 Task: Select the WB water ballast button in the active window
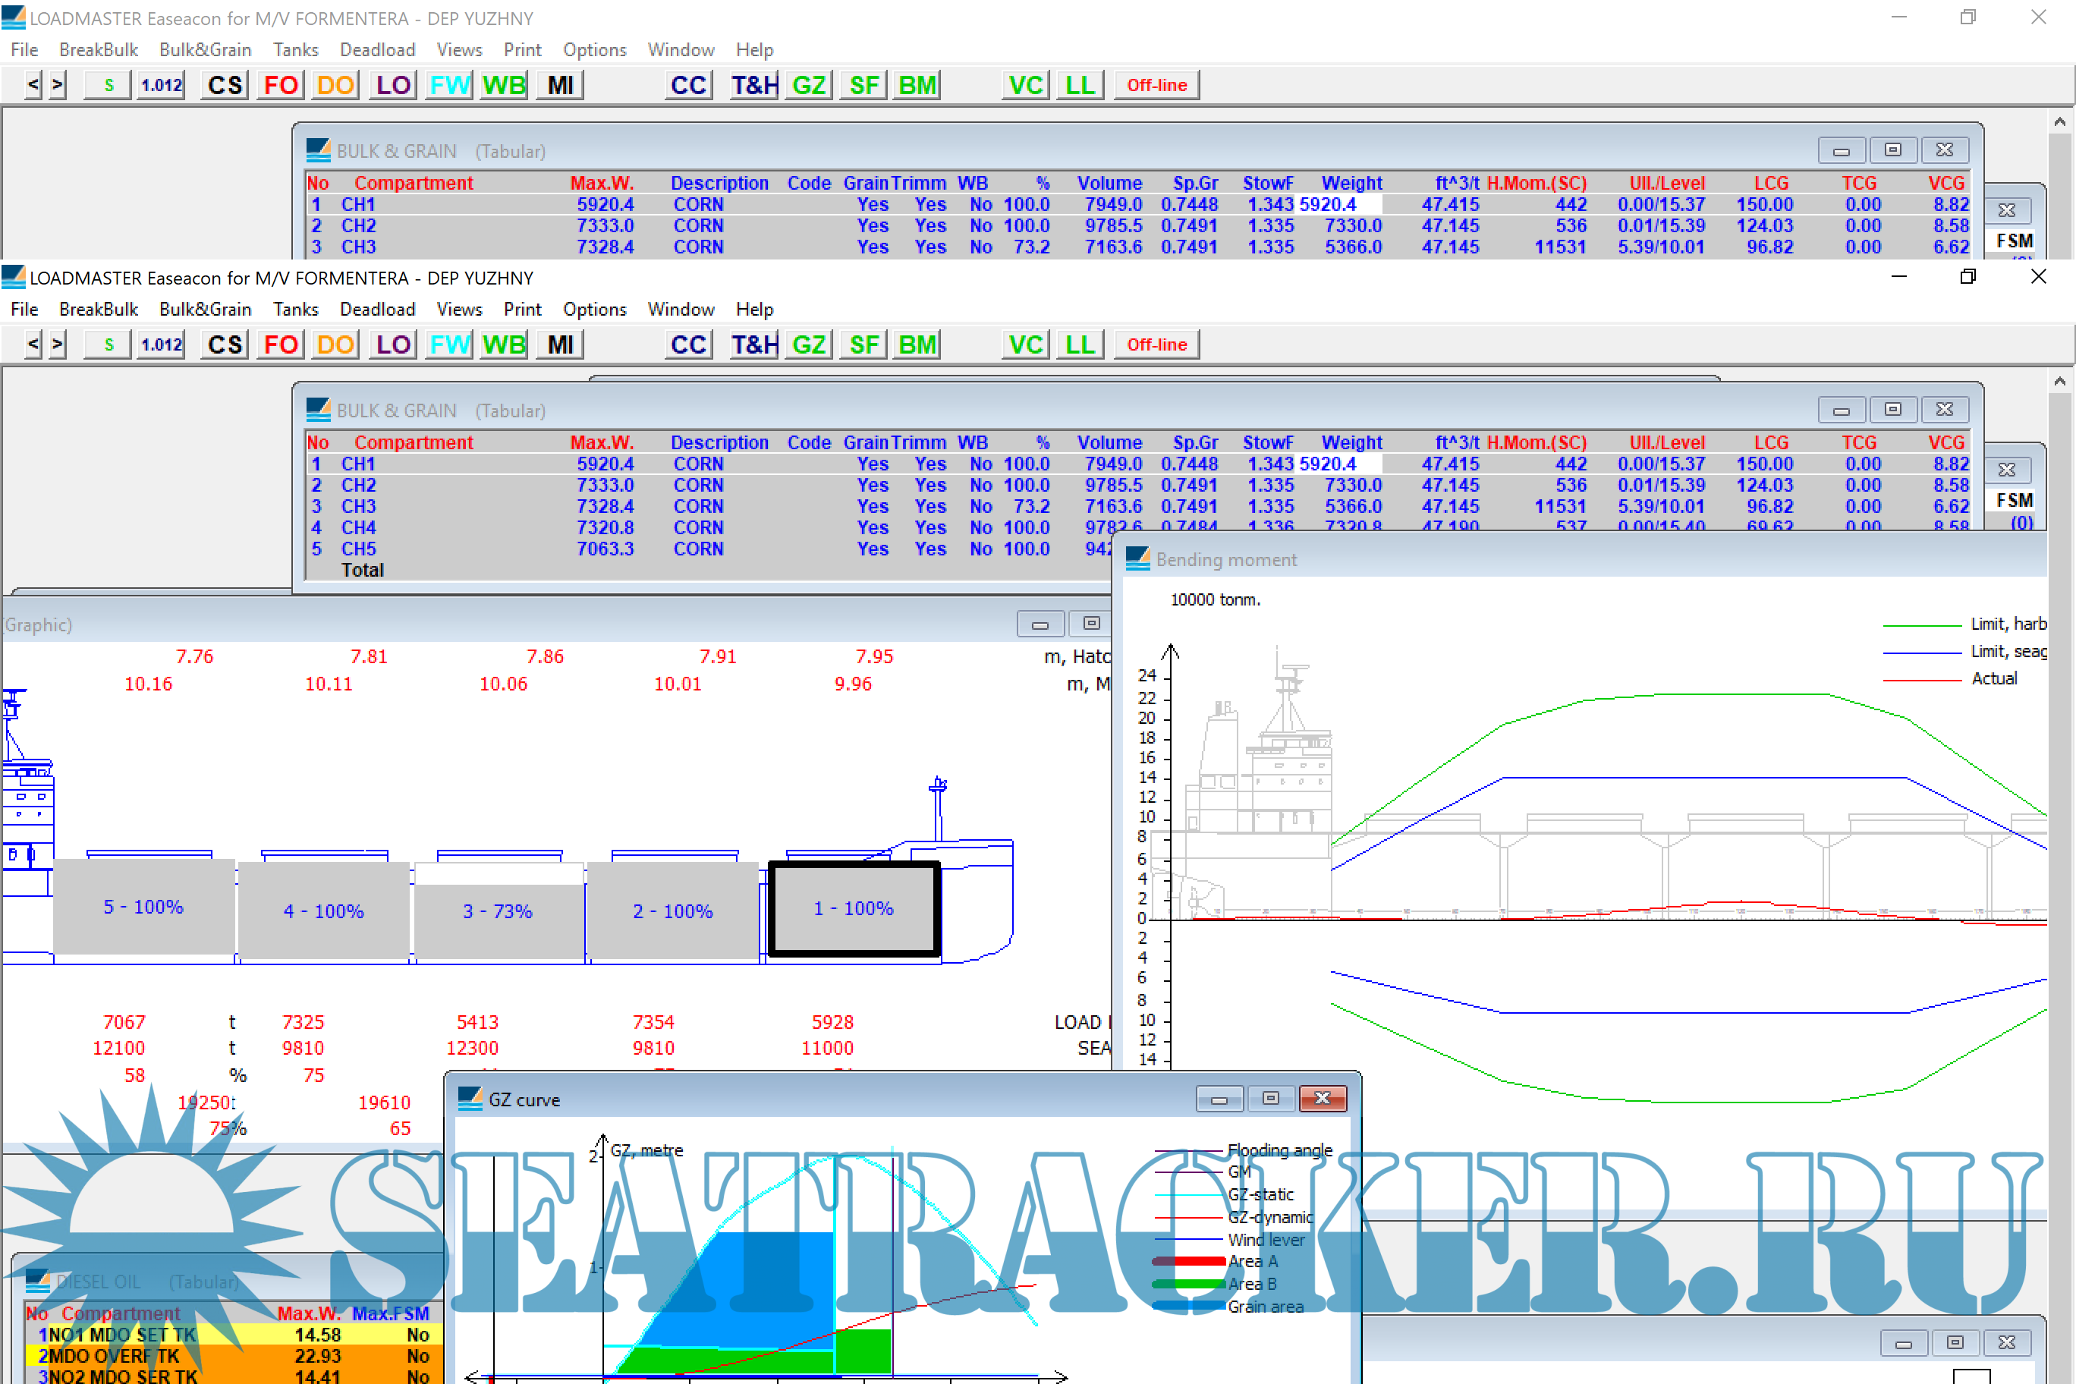point(504,344)
